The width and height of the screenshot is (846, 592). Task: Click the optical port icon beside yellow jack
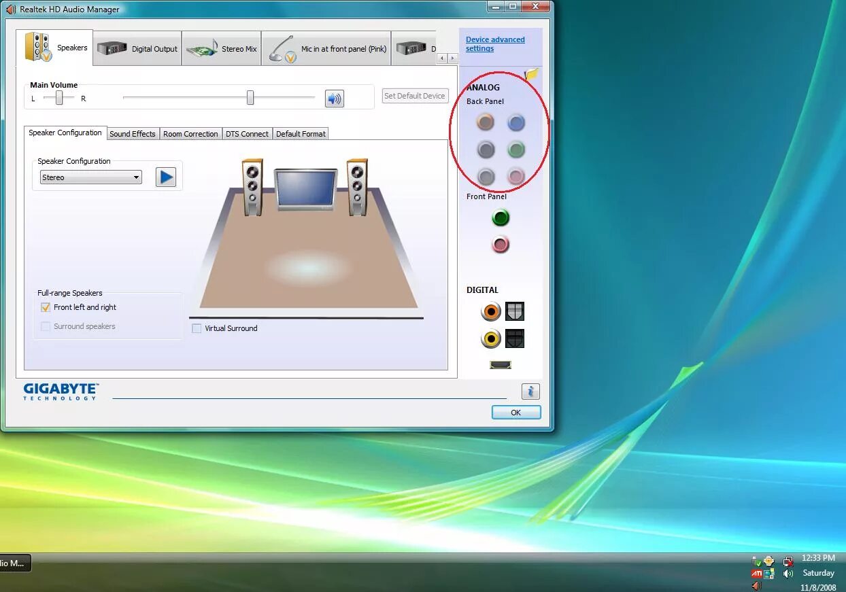515,338
